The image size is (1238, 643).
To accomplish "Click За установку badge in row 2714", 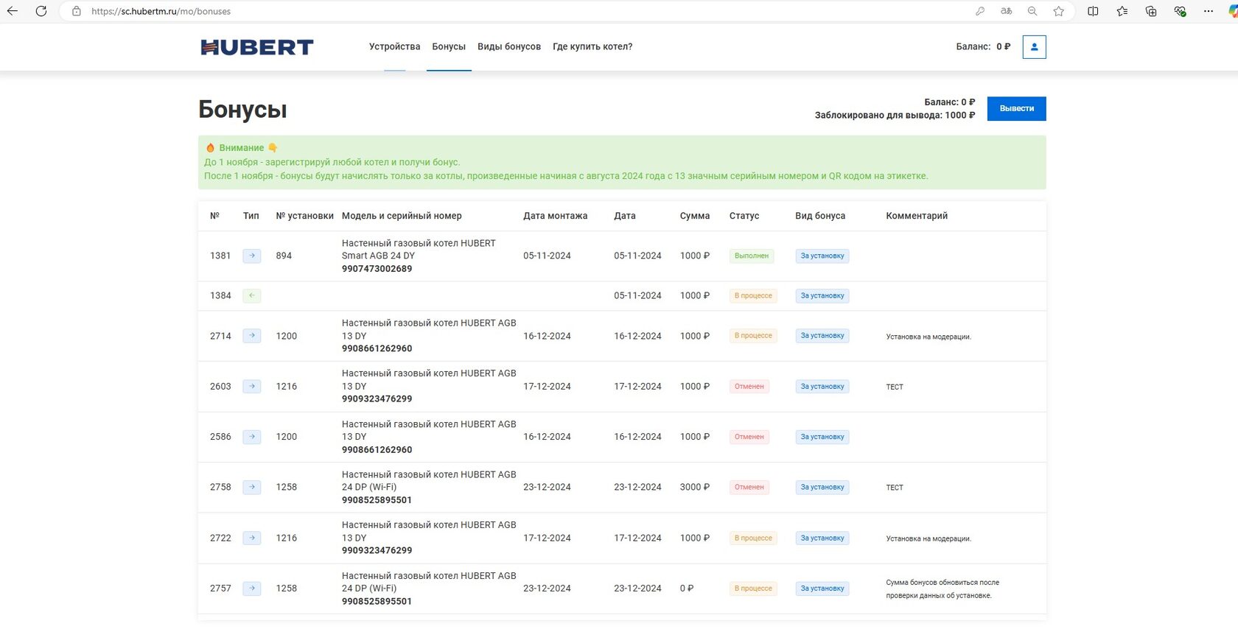I will 822,336.
